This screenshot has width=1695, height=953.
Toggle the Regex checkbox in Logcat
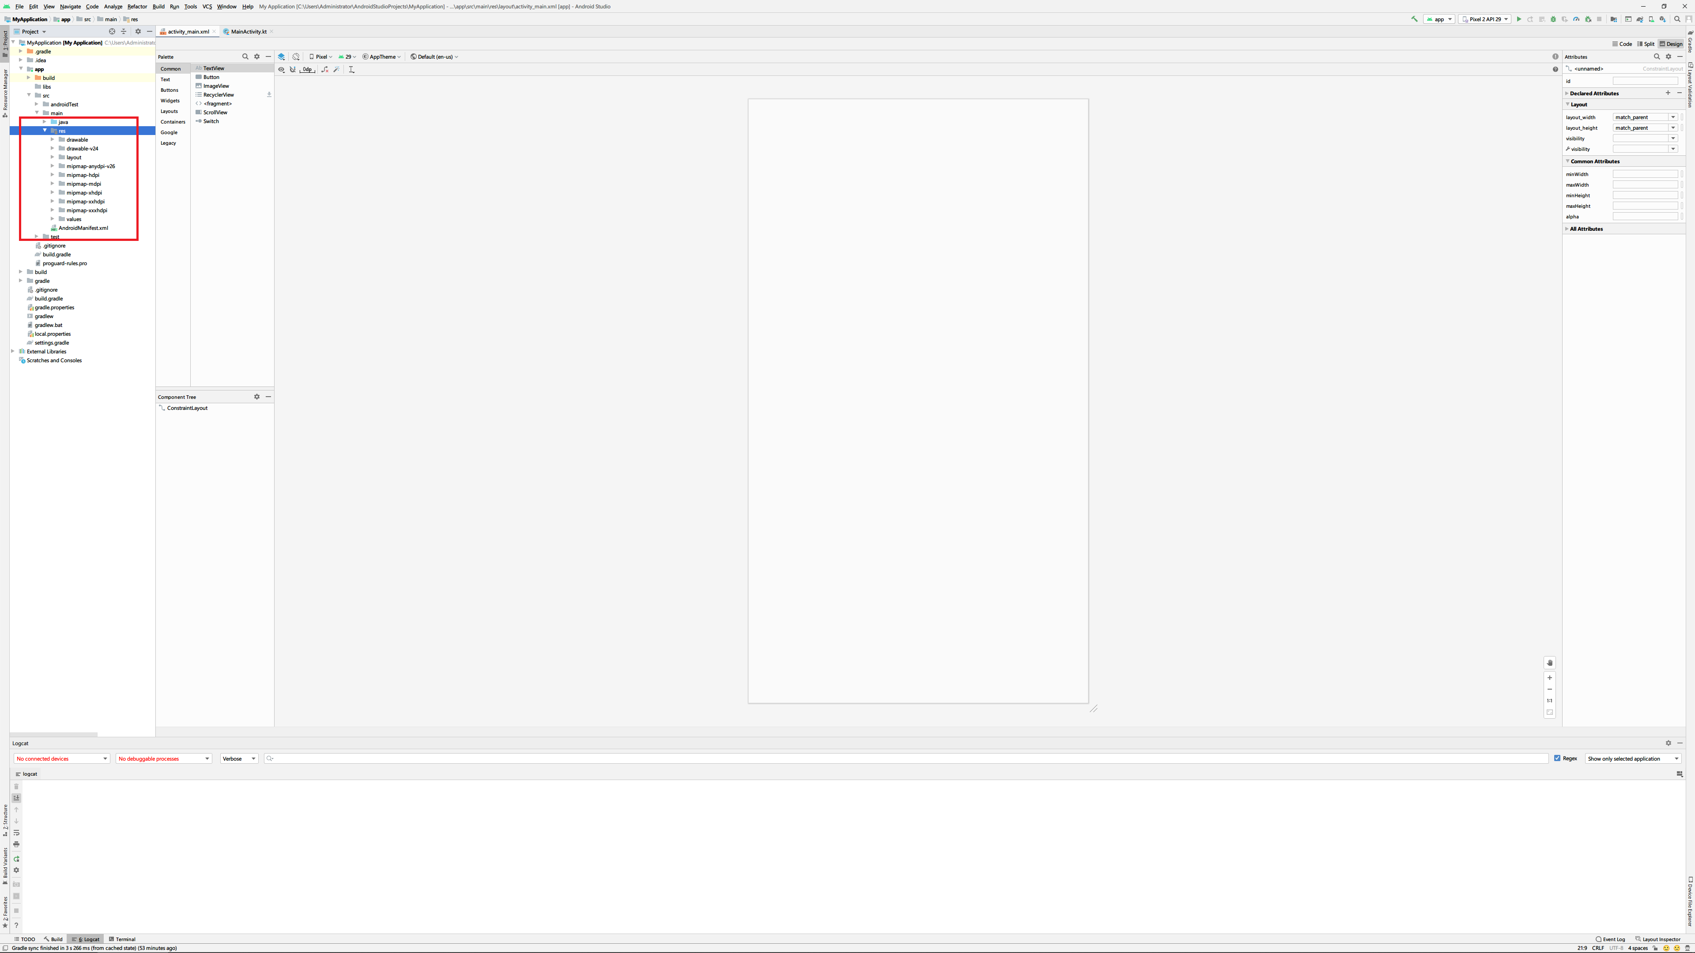(1557, 758)
